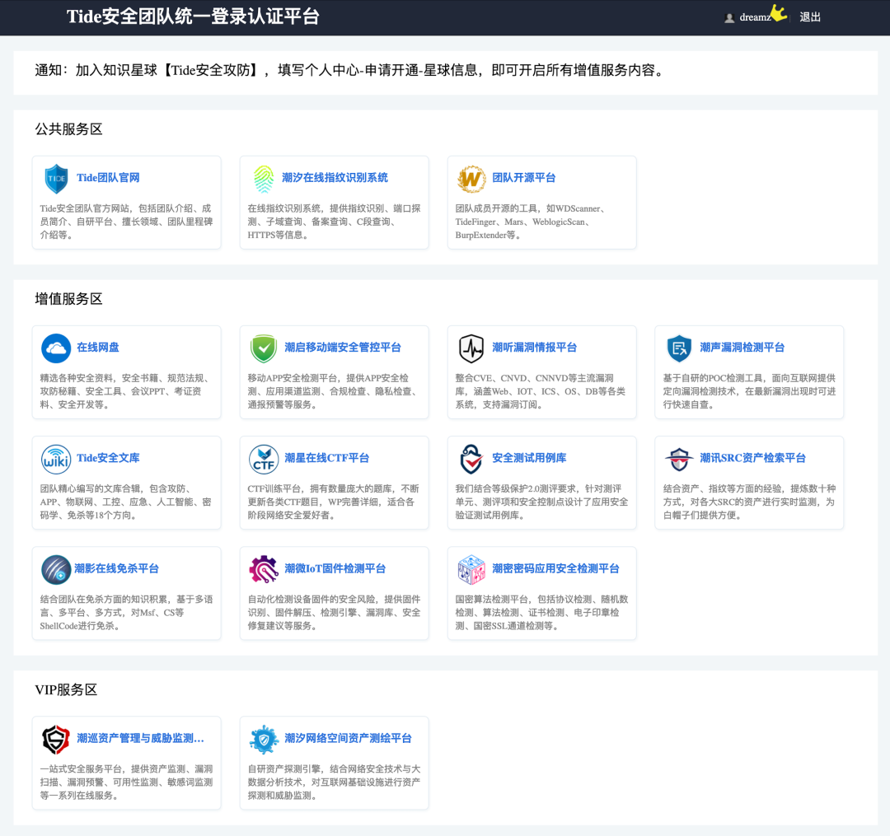The width and height of the screenshot is (890, 836).
Task: Click the 团队开源平台 W icon
Action: (471, 179)
